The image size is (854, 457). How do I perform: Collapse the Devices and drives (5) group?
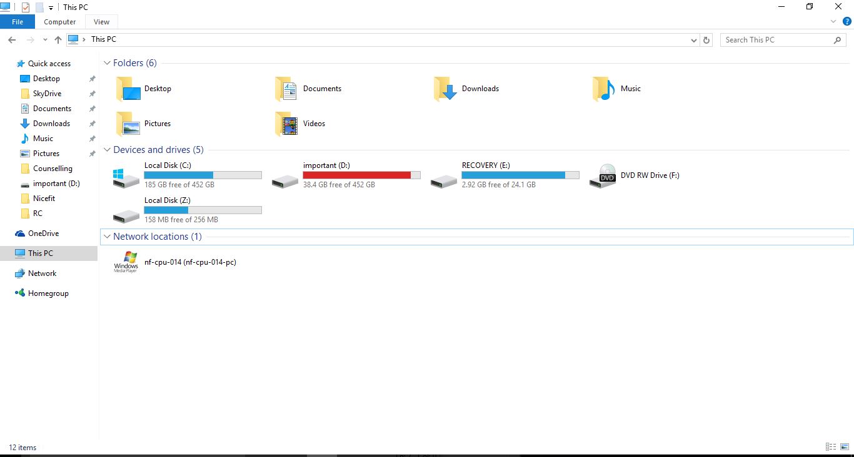[x=108, y=150]
